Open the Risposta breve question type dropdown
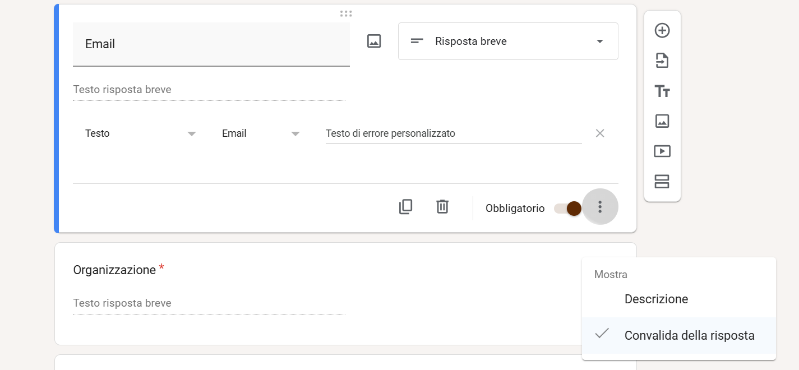The height and width of the screenshot is (370, 799). pyautogui.click(x=508, y=41)
